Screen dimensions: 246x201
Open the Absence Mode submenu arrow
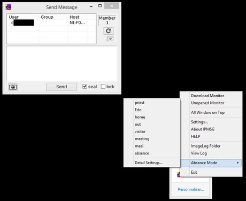pos(238,163)
